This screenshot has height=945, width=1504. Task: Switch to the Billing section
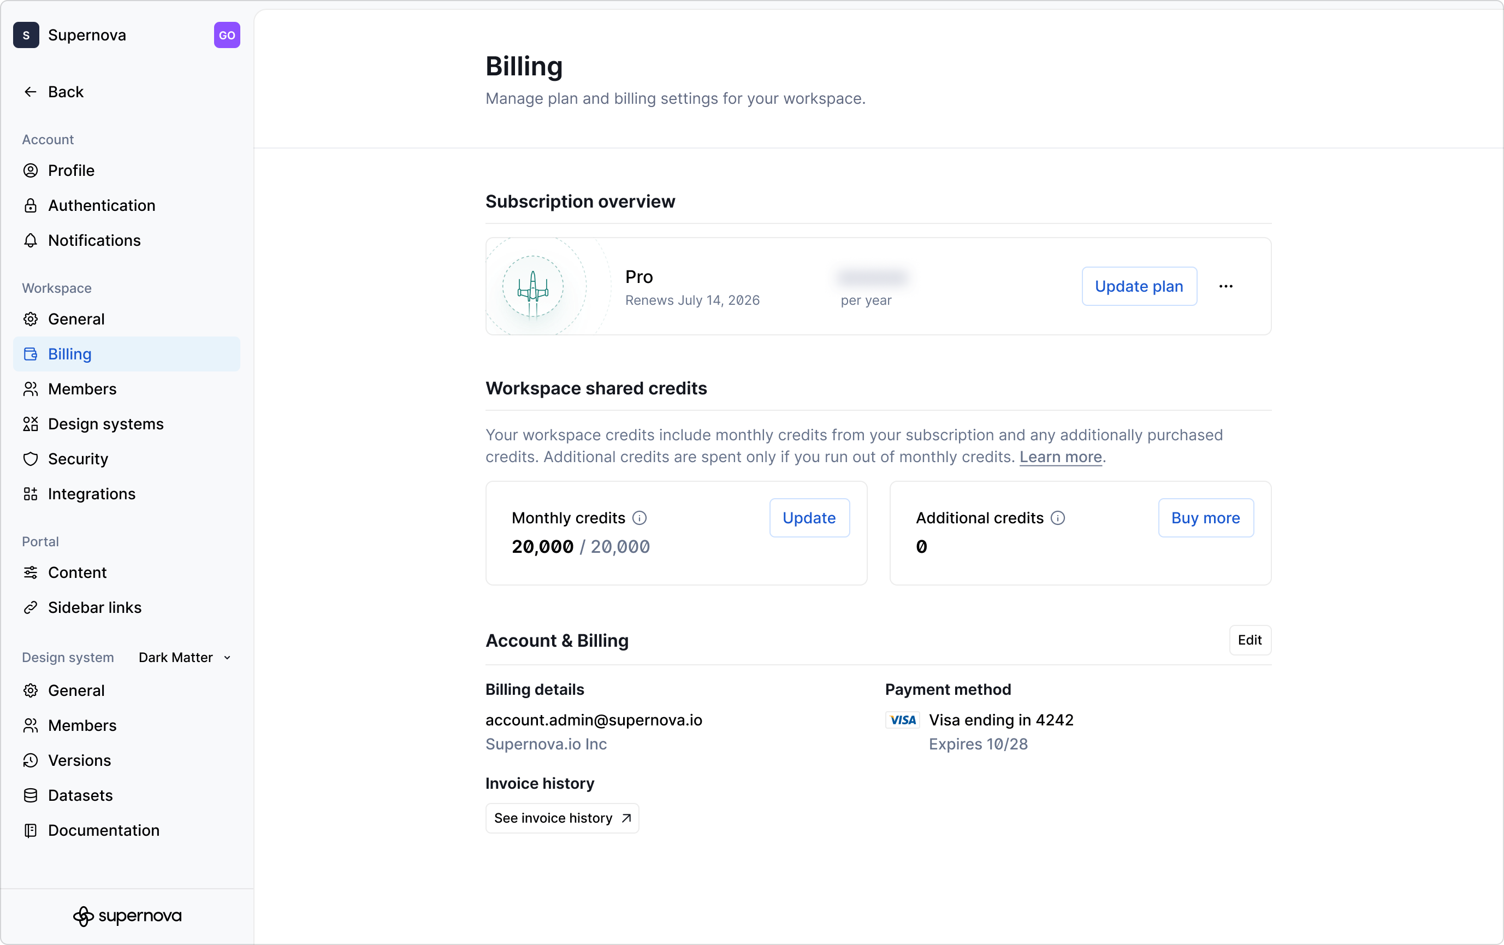[x=69, y=354]
